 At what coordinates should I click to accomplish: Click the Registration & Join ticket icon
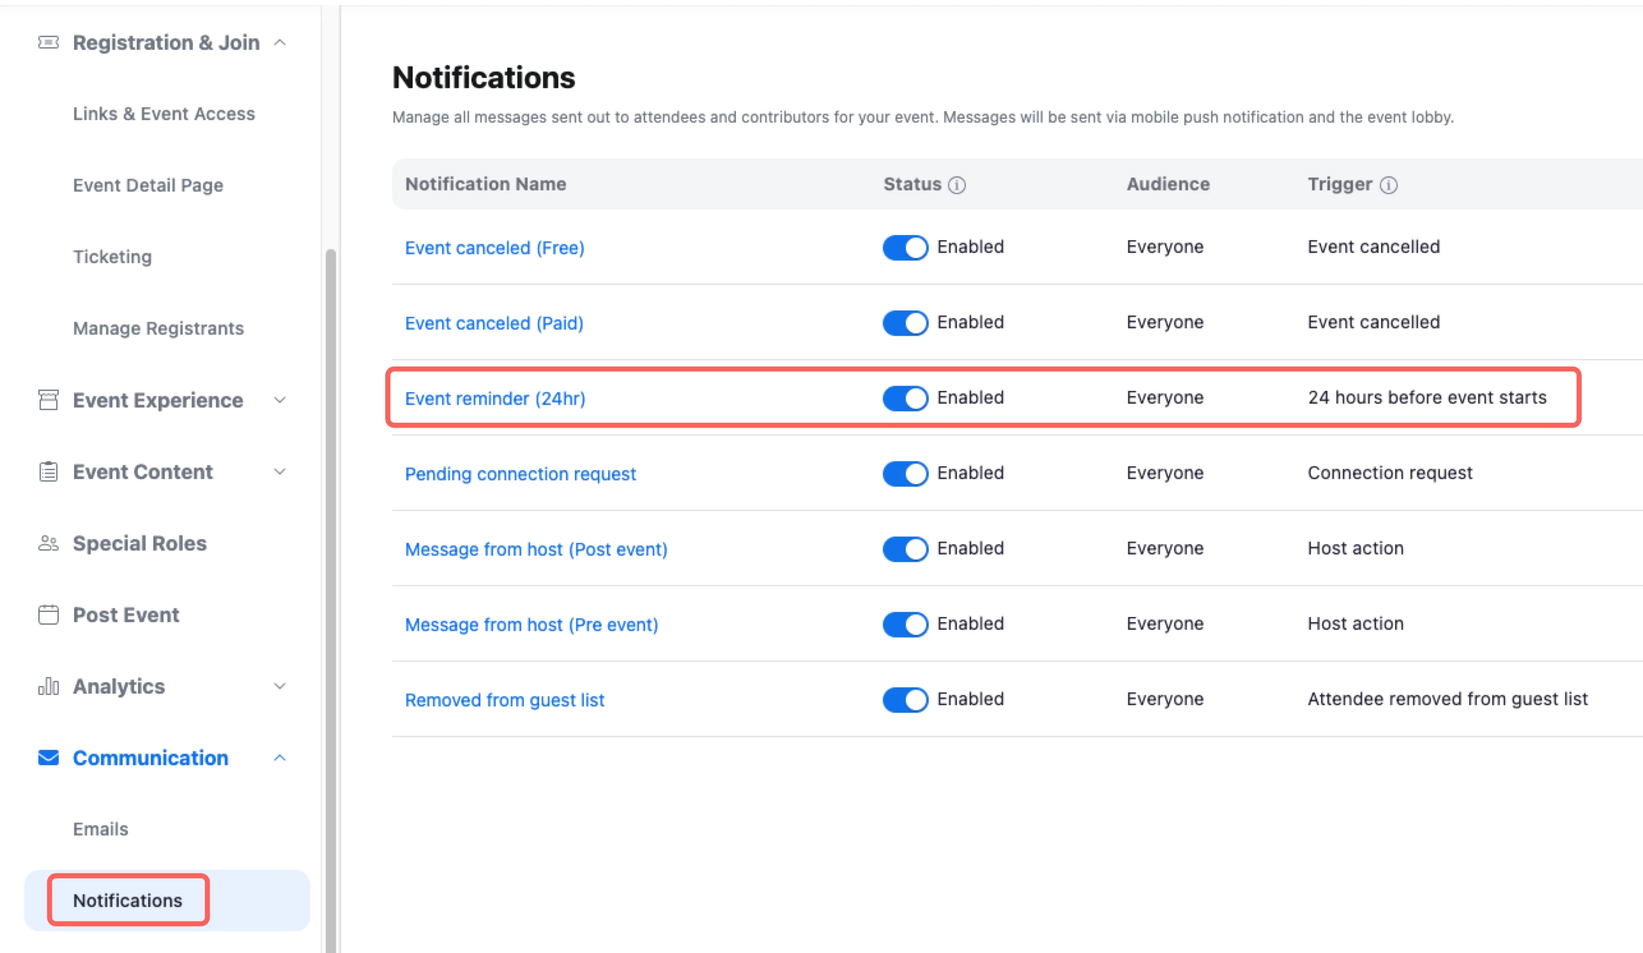tap(49, 43)
